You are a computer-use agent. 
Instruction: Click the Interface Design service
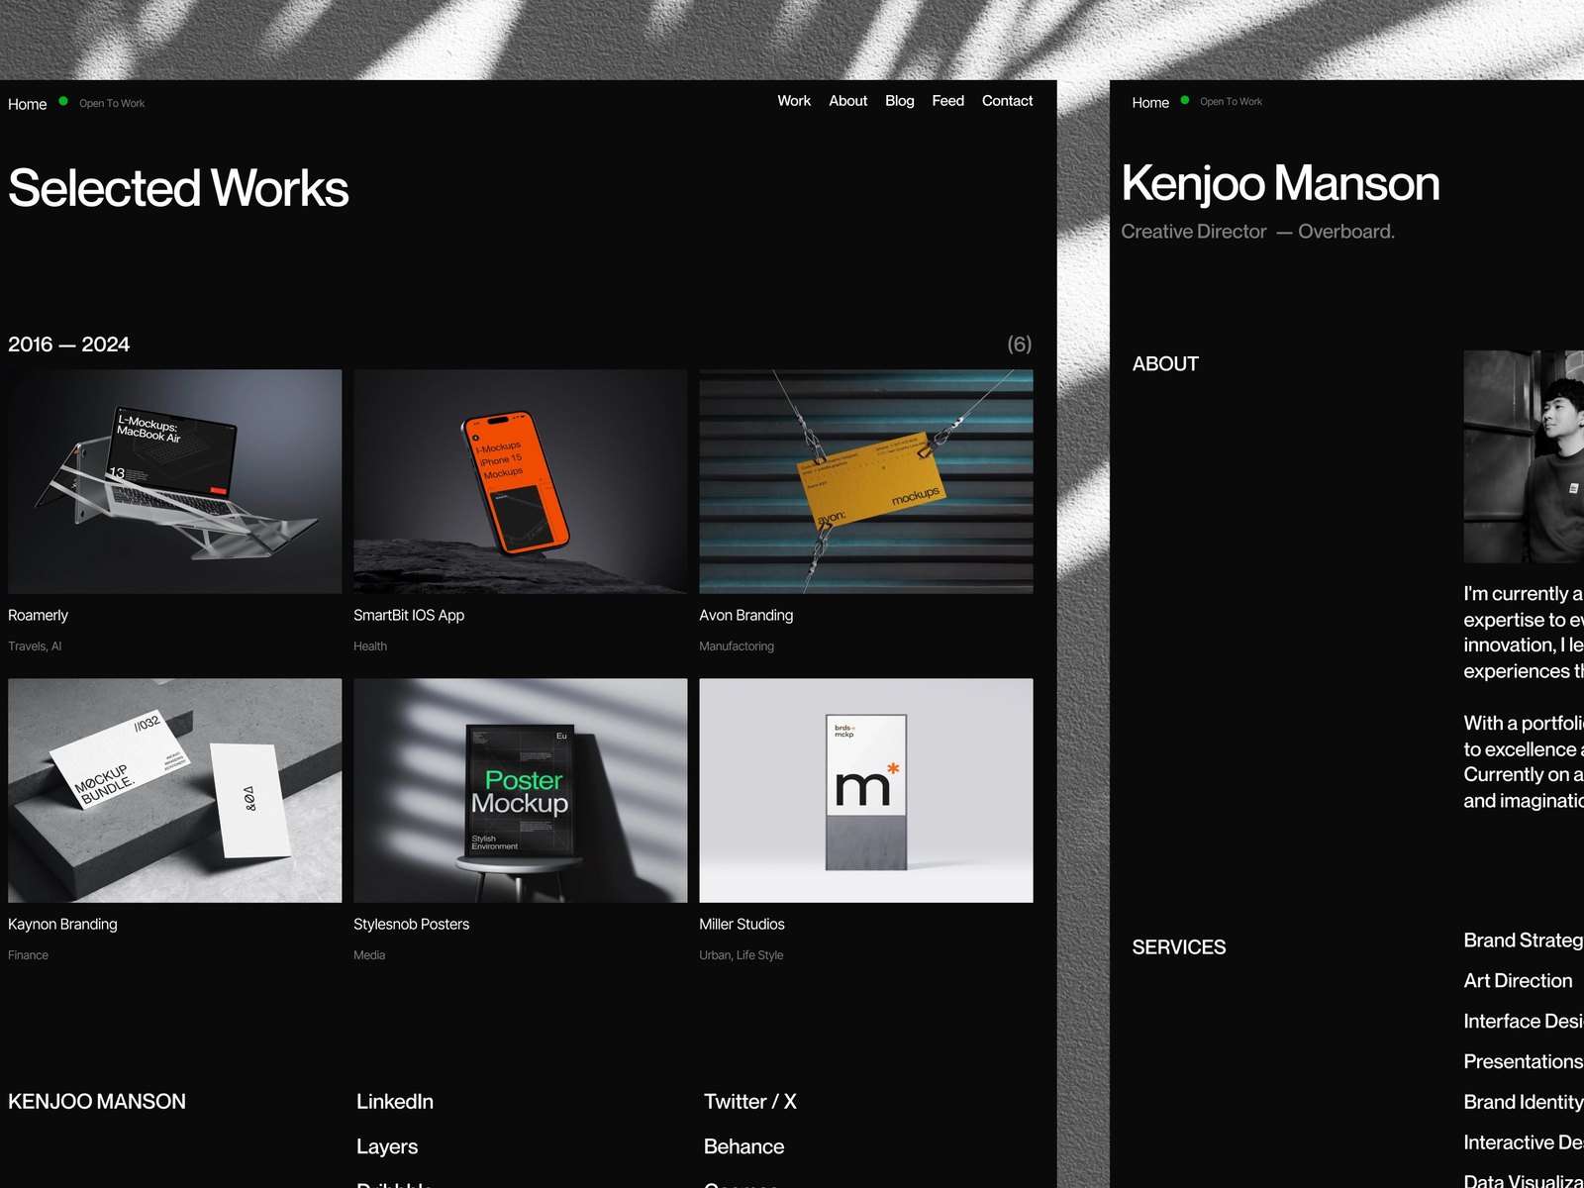(x=1524, y=1021)
